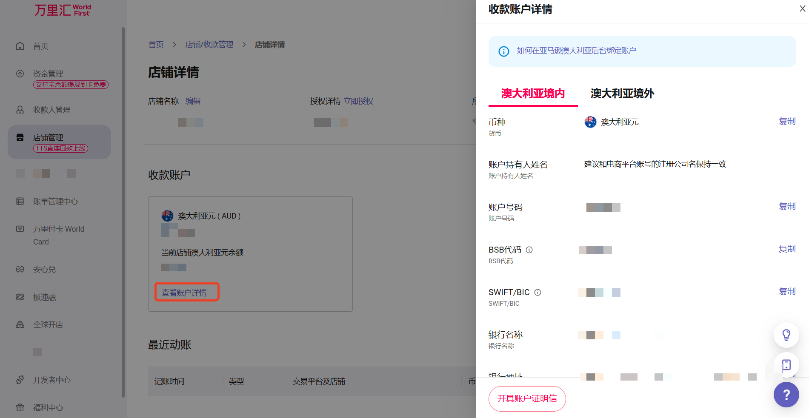
Task: Copy the SWIFT/BIC code
Action: pyautogui.click(x=787, y=292)
